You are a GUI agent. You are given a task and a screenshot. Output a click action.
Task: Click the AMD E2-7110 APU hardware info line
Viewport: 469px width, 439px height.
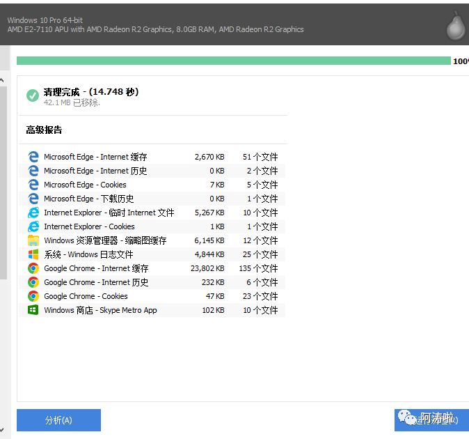tap(156, 29)
